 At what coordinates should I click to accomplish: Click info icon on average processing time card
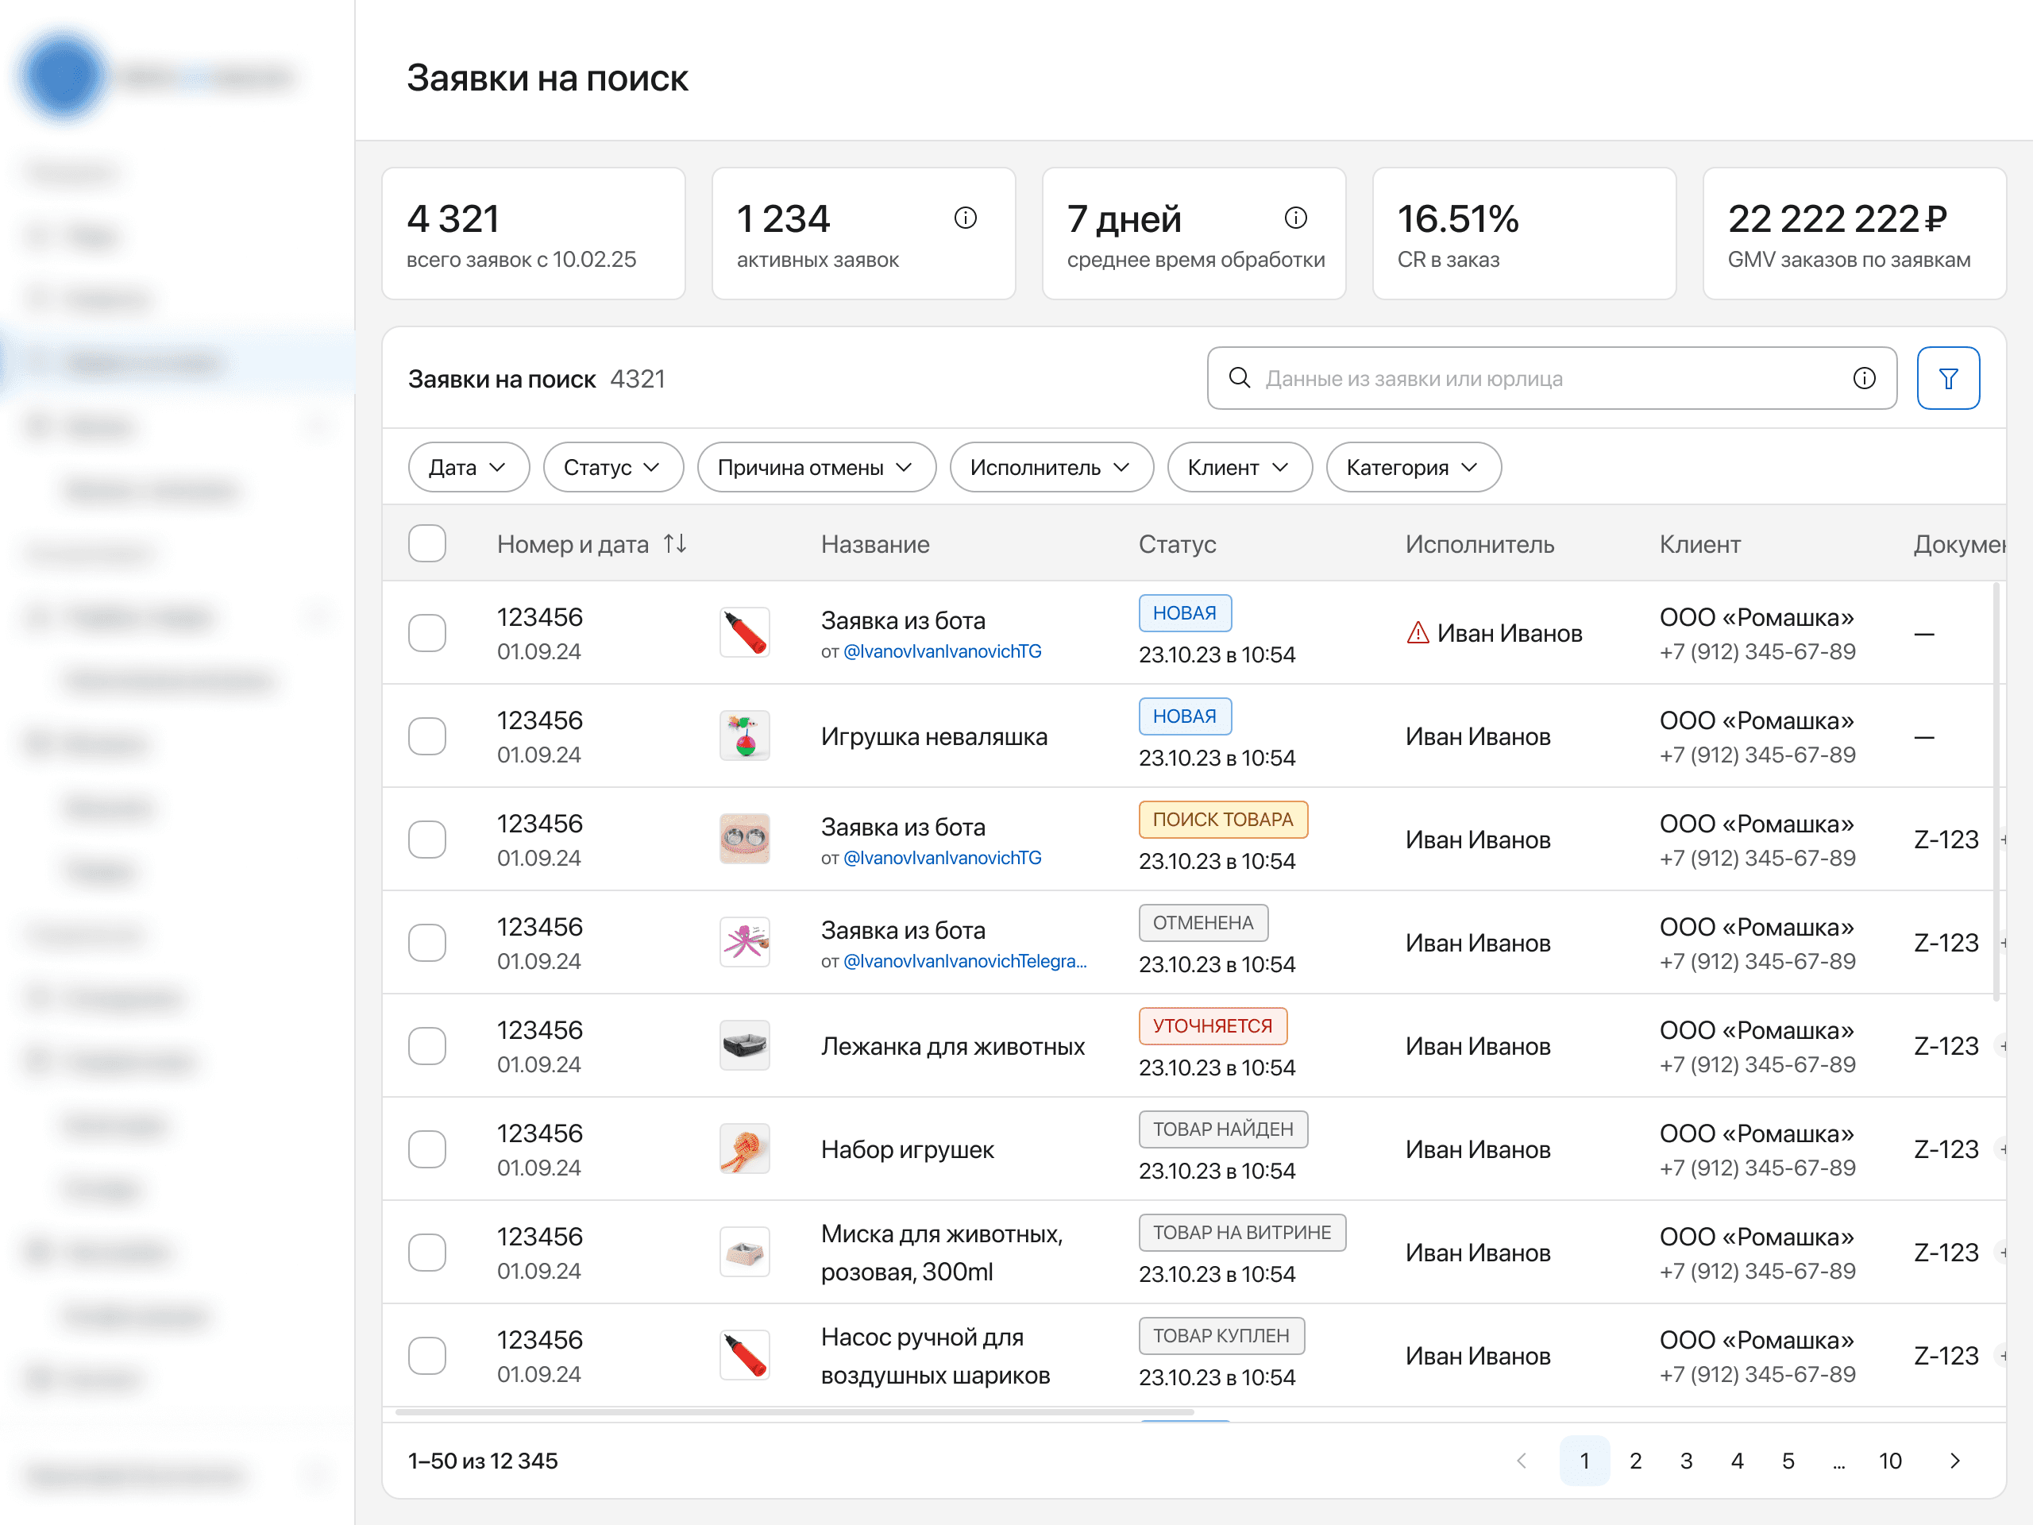pyautogui.click(x=1294, y=218)
